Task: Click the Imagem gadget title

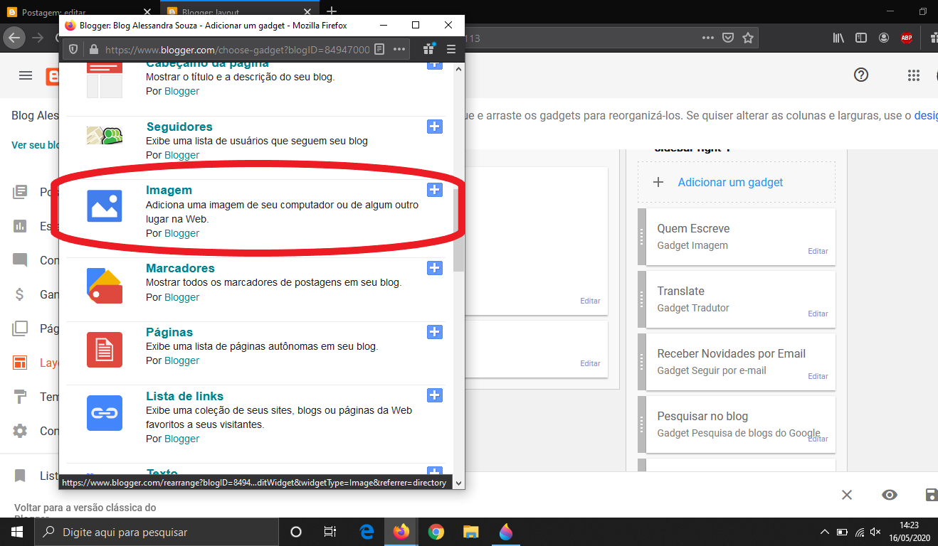Action: click(x=169, y=190)
